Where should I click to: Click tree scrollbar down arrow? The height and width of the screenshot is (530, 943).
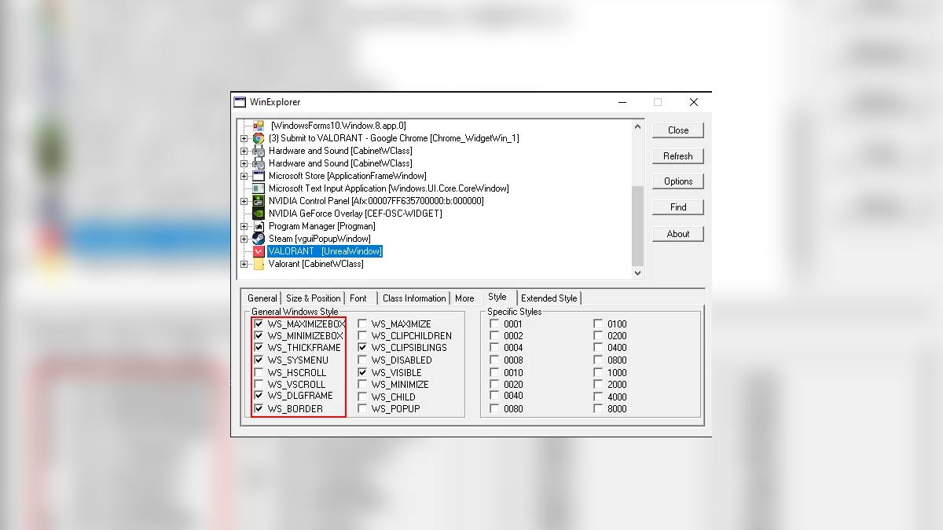tap(637, 272)
